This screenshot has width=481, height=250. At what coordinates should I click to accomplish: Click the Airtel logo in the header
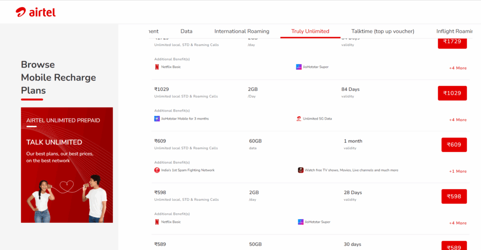tap(35, 12)
